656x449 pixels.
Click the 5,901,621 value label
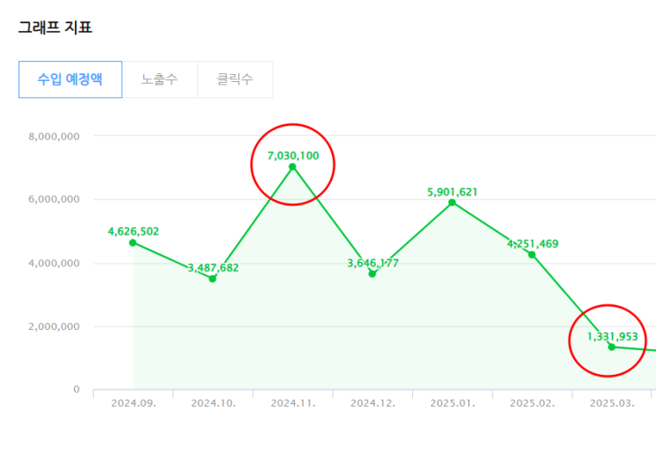tap(452, 191)
